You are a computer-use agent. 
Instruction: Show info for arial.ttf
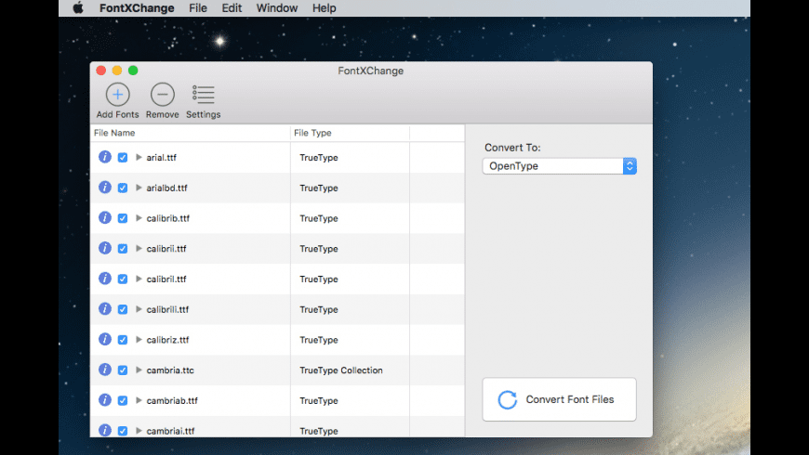tap(105, 157)
